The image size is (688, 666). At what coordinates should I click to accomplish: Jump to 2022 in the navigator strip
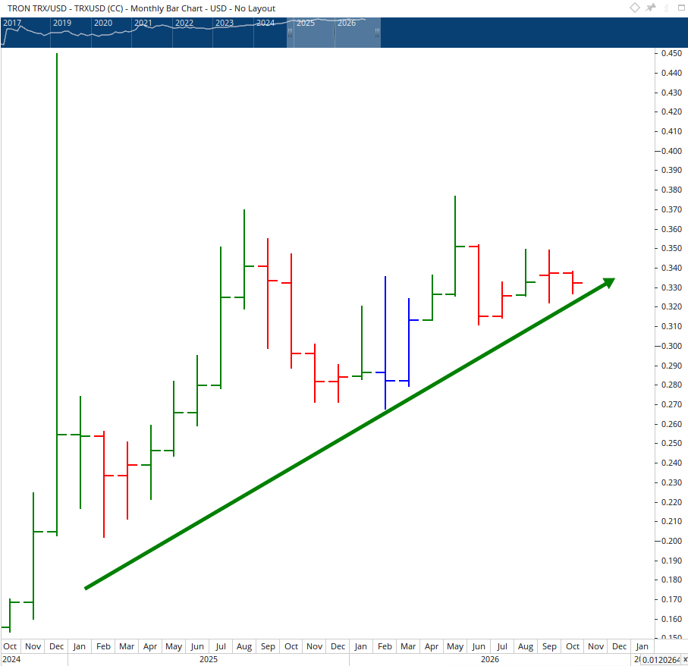184,23
